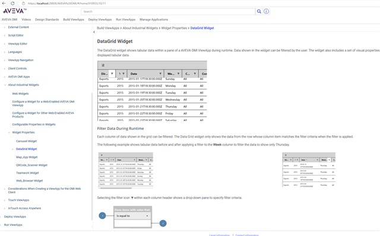Click the sidebar vertical scrollbar
This screenshot has width=380, height=236.
point(92,157)
